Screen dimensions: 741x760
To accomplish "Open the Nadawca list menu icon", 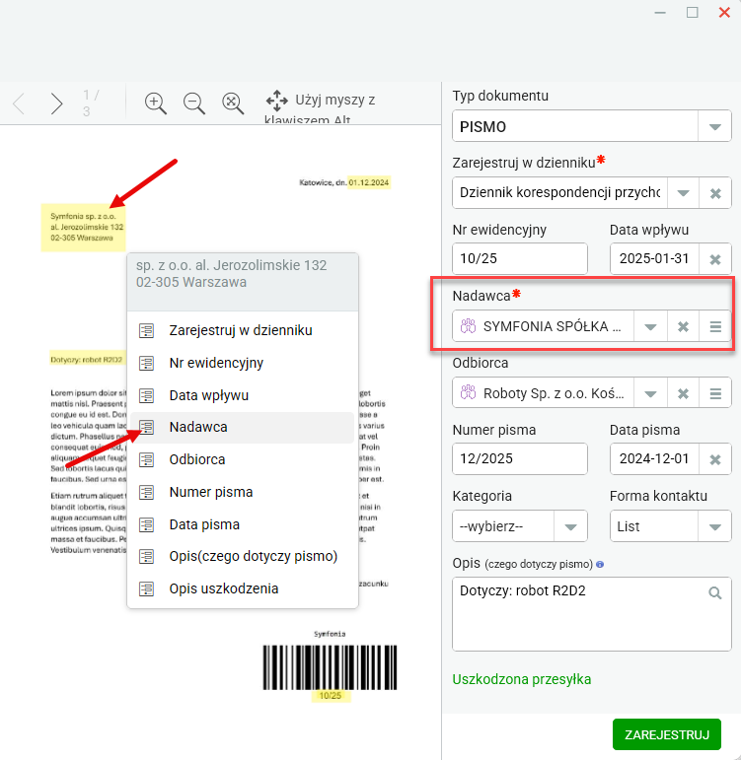I will (715, 326).
